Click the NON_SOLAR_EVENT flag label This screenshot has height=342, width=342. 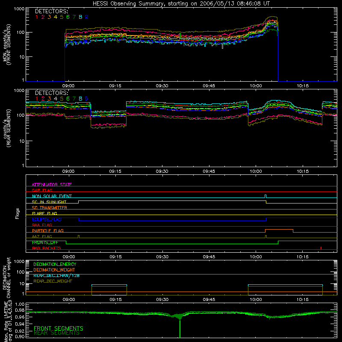tap(52, 196)
